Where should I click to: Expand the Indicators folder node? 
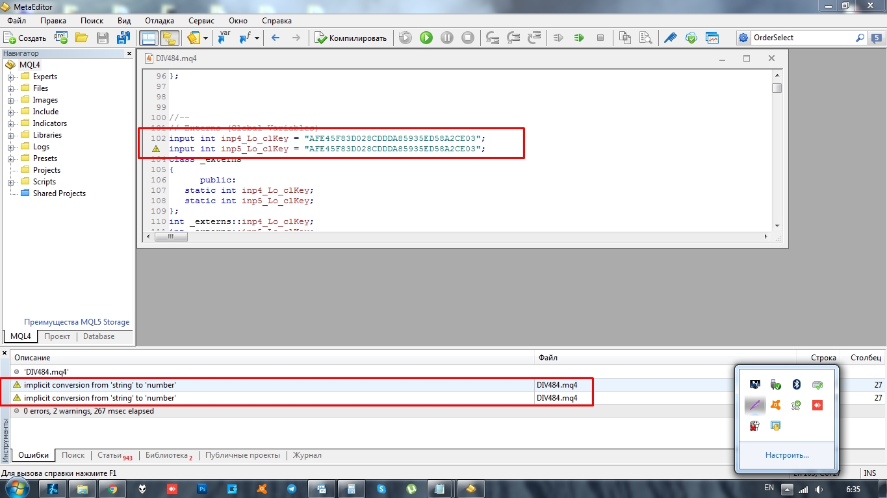pos(11,123)
